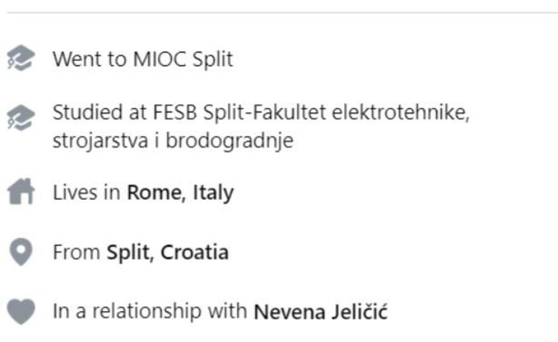558x342 pixels.
Task: Click the graduation cap icon beside MIOC Split
Action: coord(21,58)
